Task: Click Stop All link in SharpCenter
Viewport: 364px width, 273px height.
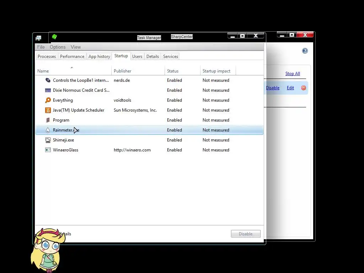Action: tap(293, 74)
